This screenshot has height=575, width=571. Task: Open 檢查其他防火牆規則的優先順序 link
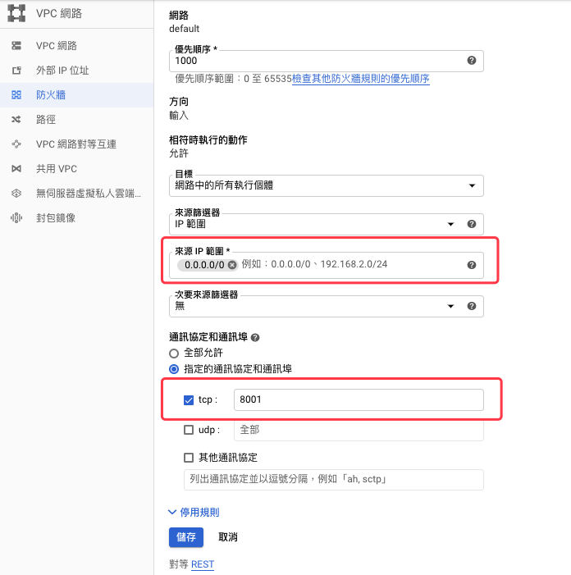pyautogui.click(x=360, y=79)
